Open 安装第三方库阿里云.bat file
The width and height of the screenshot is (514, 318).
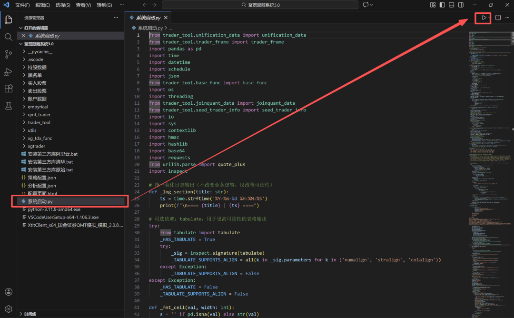click(x=52, y=154)
